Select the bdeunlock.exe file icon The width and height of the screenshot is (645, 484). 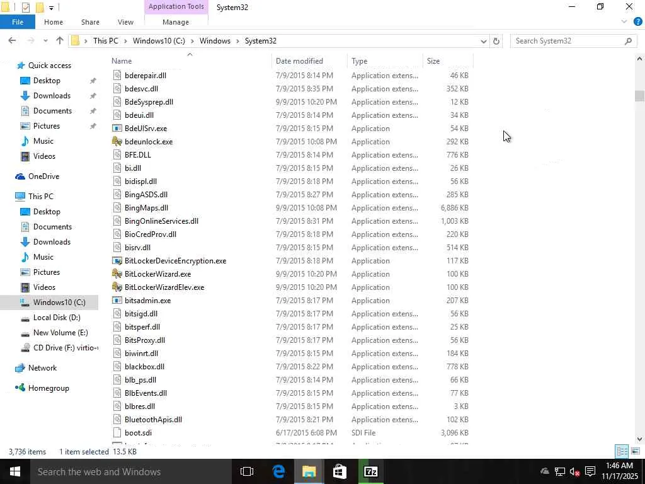pyautogui.click(x=117, y=142)
